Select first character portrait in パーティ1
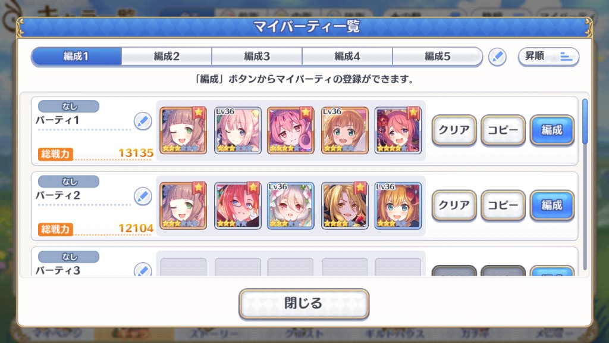The height and width of the screenshot is (343, 609). tap(183, 130)
